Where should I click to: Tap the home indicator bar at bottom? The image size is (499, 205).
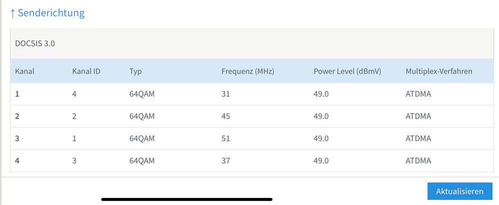(186, 199)
